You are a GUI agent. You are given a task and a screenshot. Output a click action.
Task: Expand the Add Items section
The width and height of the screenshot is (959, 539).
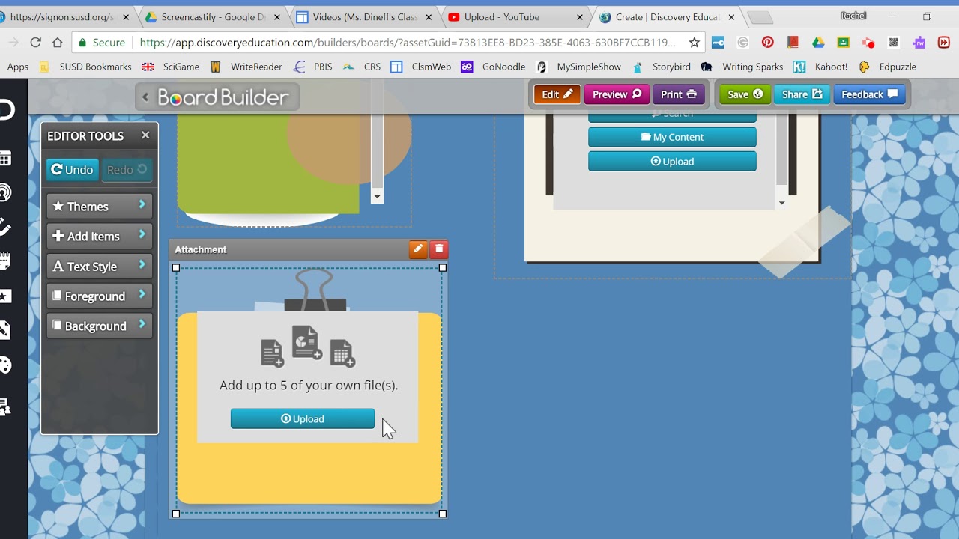point(100,236)
